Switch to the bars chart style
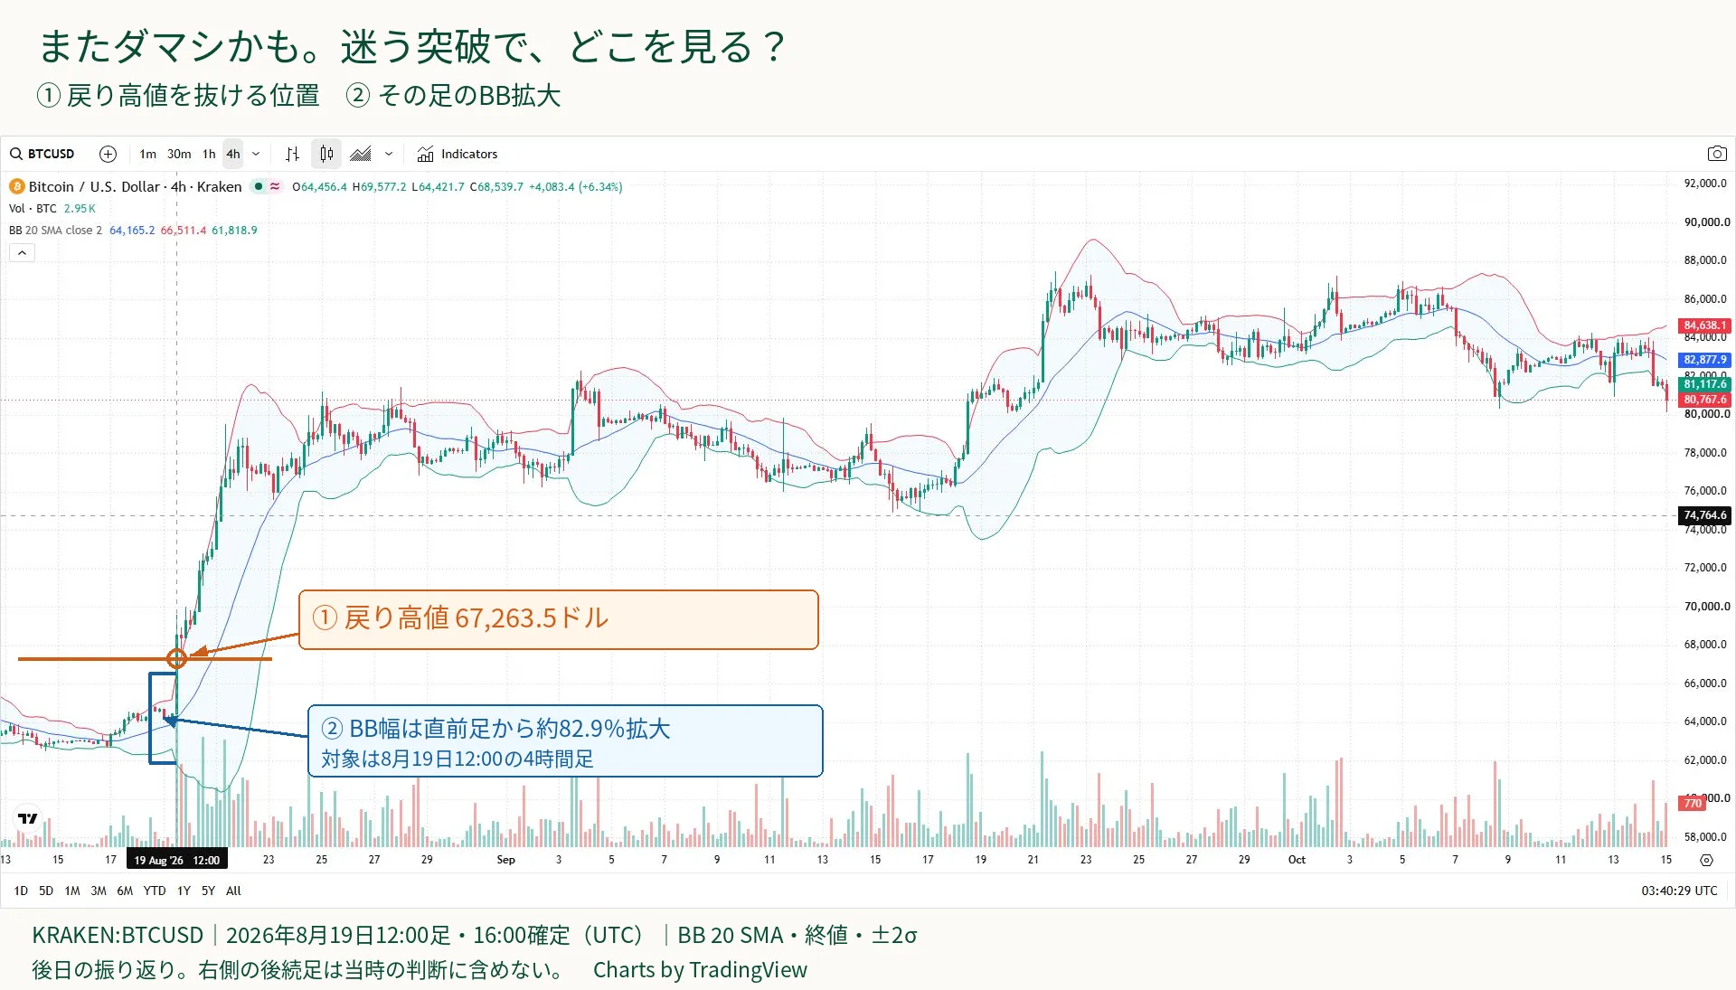1736x990 pixels. click(292, 154)
